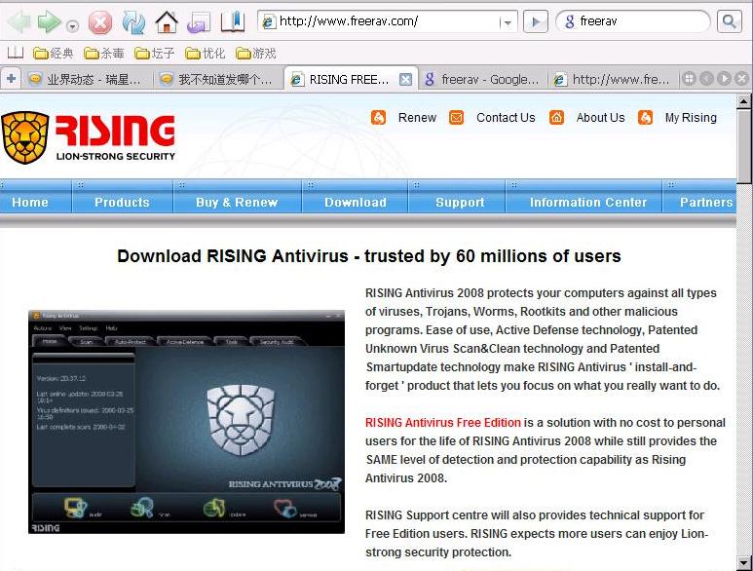Viewport: 753px width, 571px height.
Task: Go back with the green back arrow
Action: pos(19,21)
